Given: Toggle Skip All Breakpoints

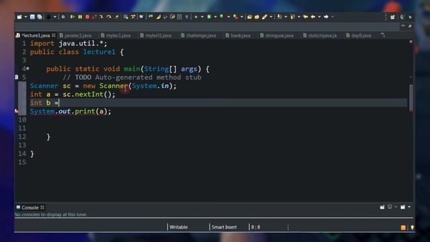Looking at the screenshot, I should pos(63,17).
